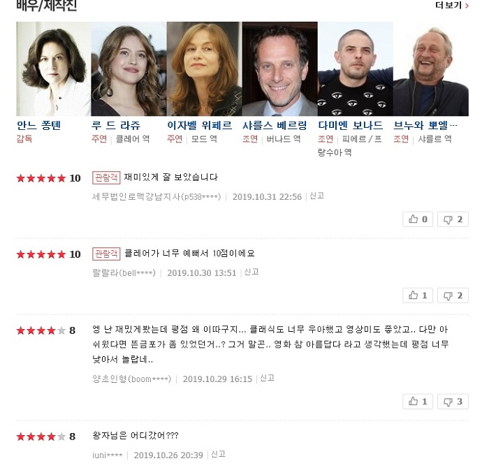Viewport: 489px width, 468px height.
Task: Expand cast list with 더보기 arrow
Action: coord(452,6)
